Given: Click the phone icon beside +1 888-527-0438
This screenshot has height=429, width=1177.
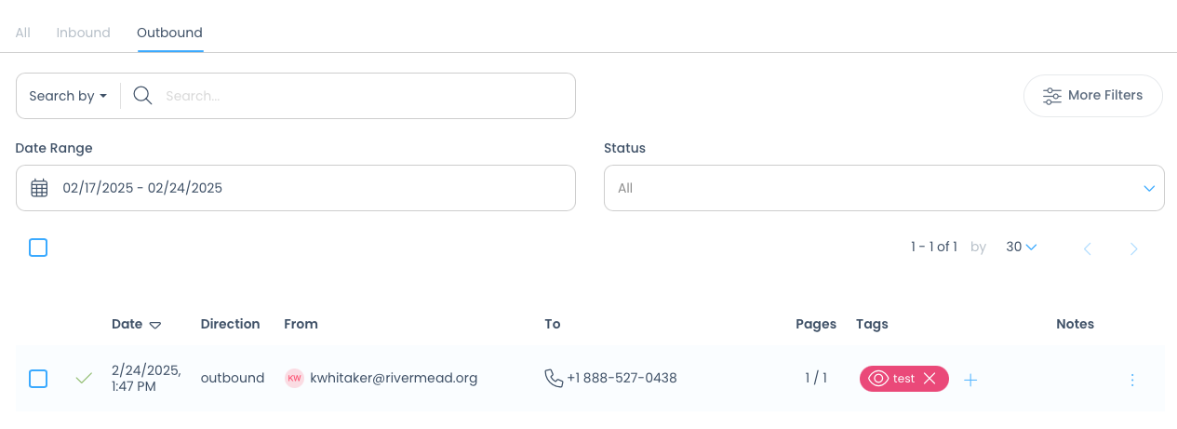Looking at the screenshot, I should (554, 378).
